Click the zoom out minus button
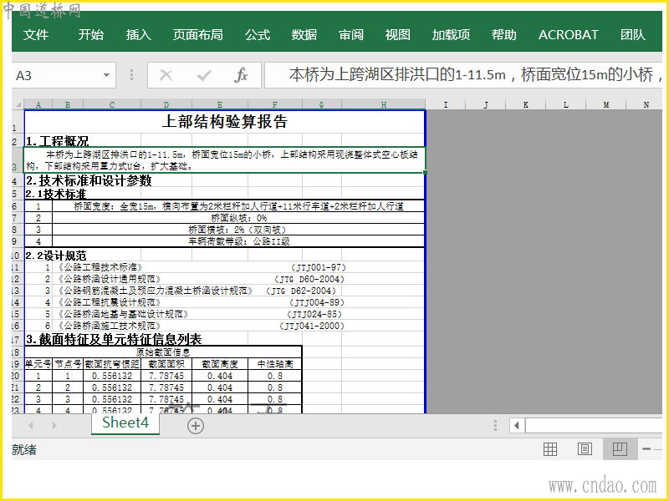This screenshot has width=669, height=501. click(646, 449)
